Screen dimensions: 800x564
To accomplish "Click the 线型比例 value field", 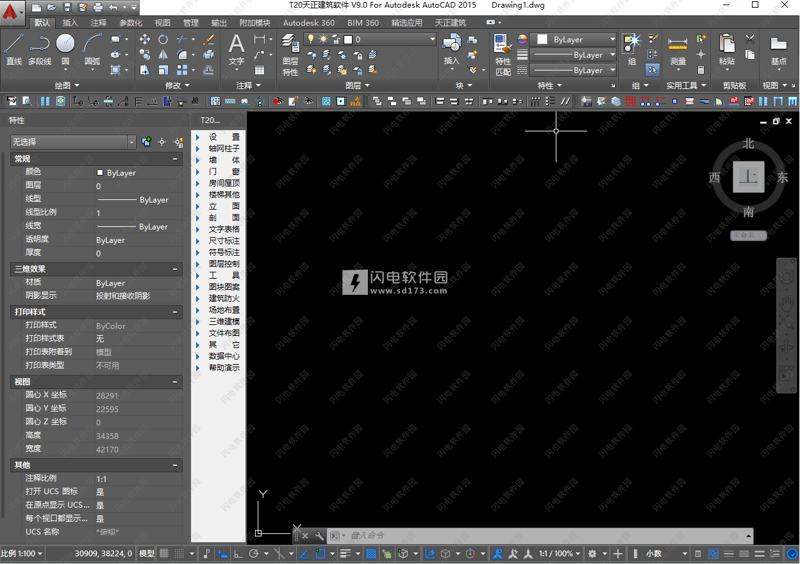I will (x=138, y=213).
